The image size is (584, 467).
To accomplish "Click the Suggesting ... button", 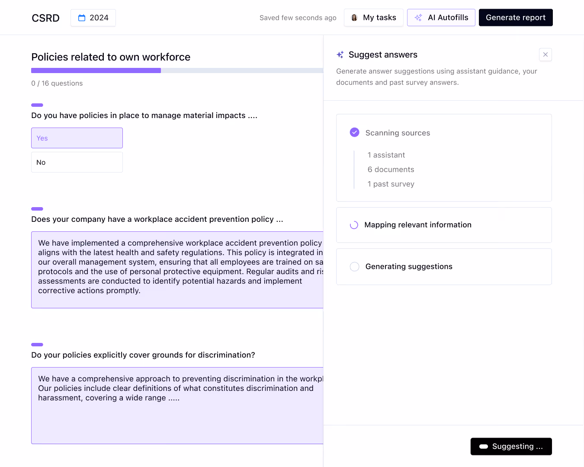I will [x=511, y=447].
